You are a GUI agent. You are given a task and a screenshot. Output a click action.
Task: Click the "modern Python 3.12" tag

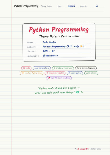pos(31,73)
